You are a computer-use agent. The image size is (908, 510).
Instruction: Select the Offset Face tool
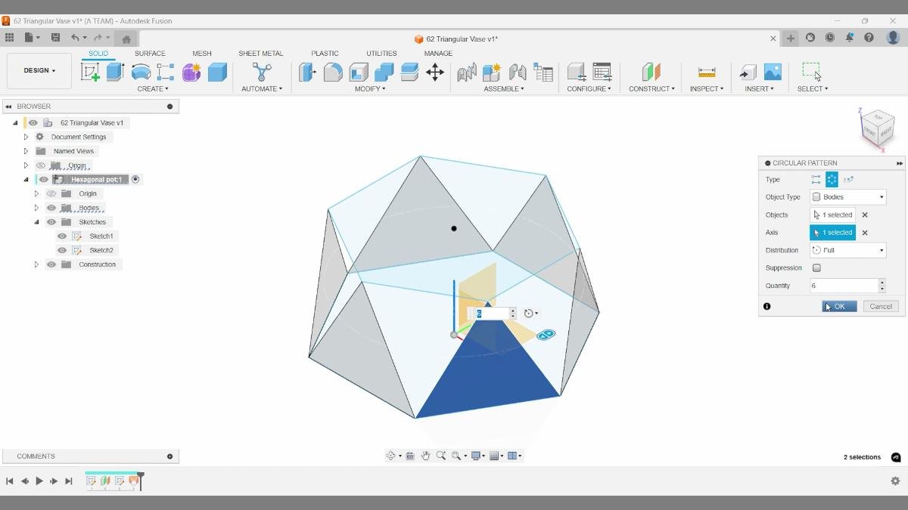[x=409, y=72]
